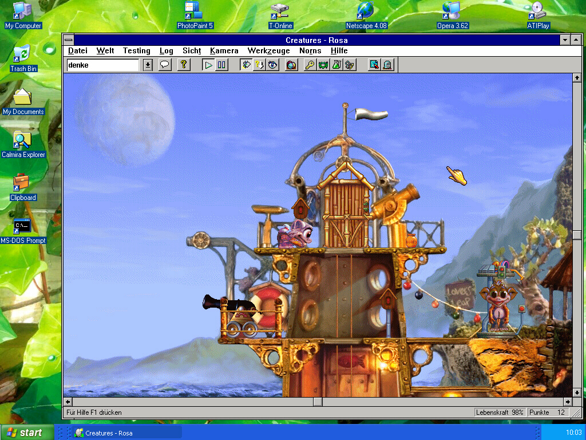
Task: Launch the Opera 3.62 desktop icon
Action: pyautogui.click(x=452, y=15)
